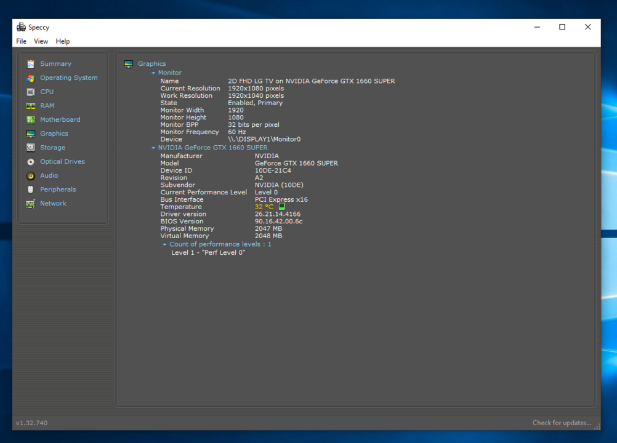Close the Speccy window

point(588,26)
